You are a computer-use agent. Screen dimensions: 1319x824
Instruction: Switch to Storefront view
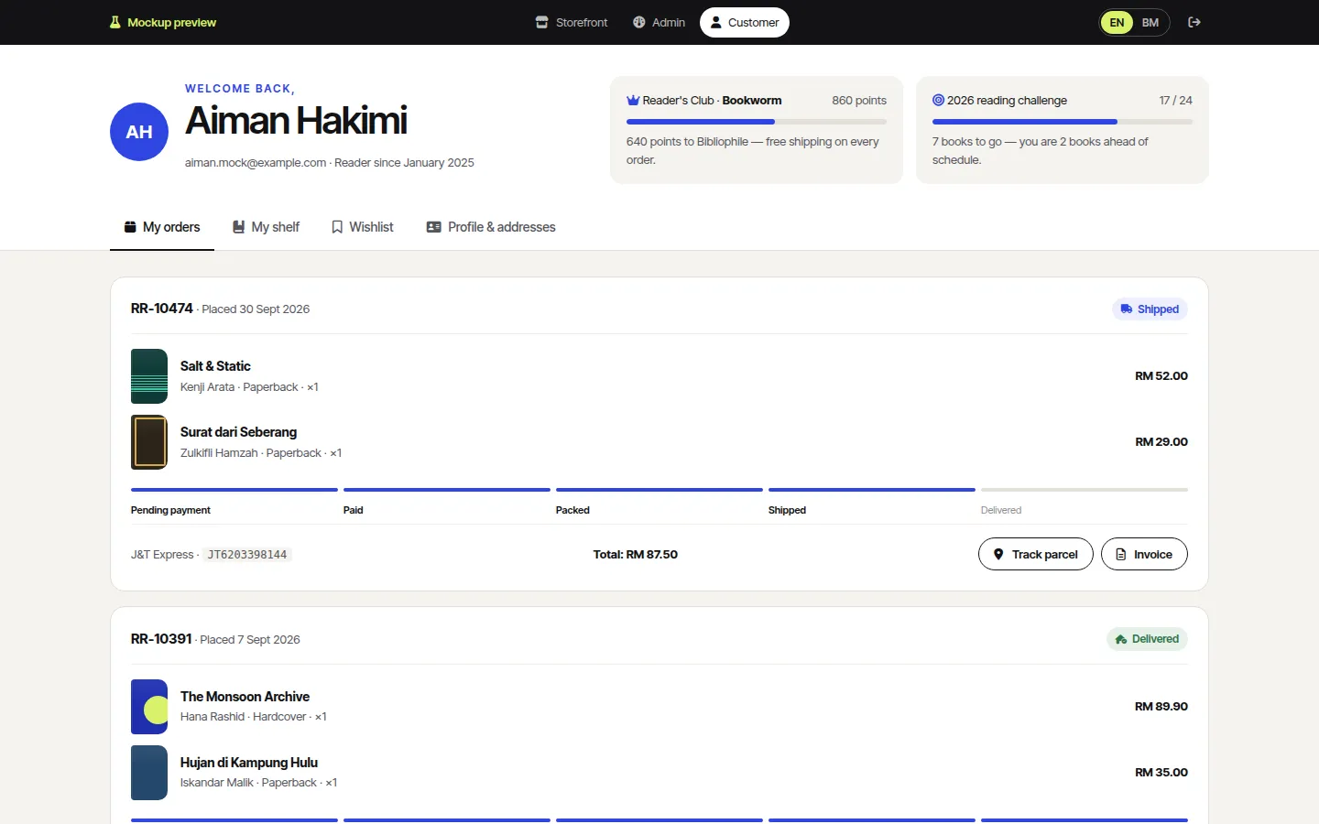pos(572,22)
